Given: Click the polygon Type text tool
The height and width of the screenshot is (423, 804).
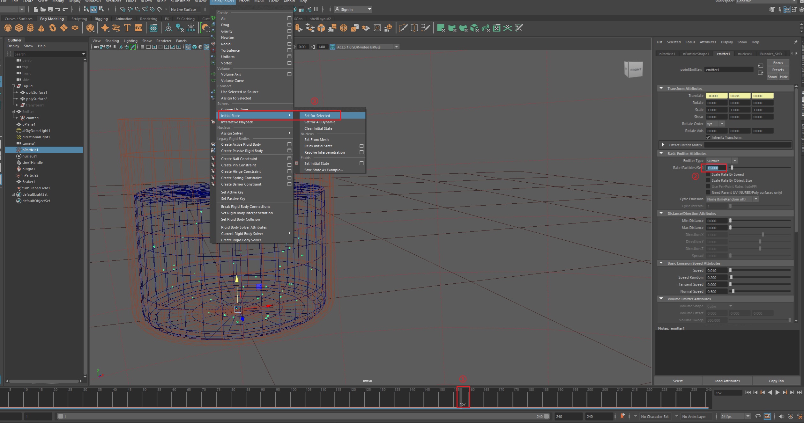Looking at the screenshot, I should [x=127, y=28].
